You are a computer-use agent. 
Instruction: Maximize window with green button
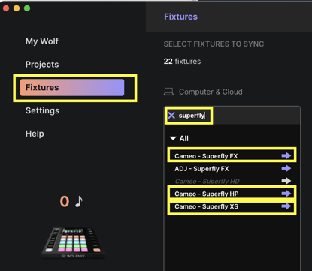27,8
